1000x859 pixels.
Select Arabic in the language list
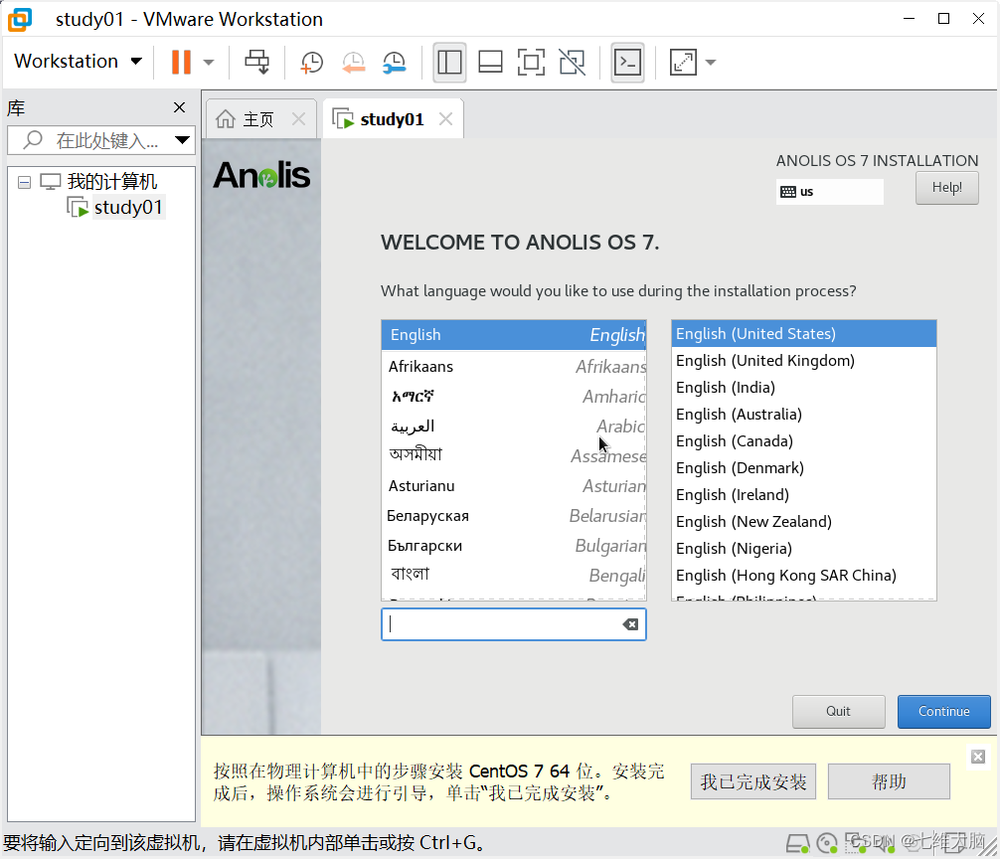click(513, 426)
